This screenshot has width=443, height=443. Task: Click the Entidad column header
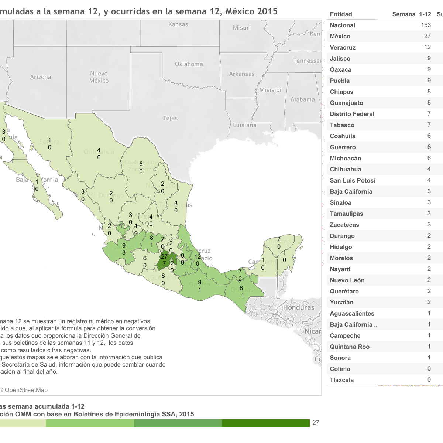(341, 14)
